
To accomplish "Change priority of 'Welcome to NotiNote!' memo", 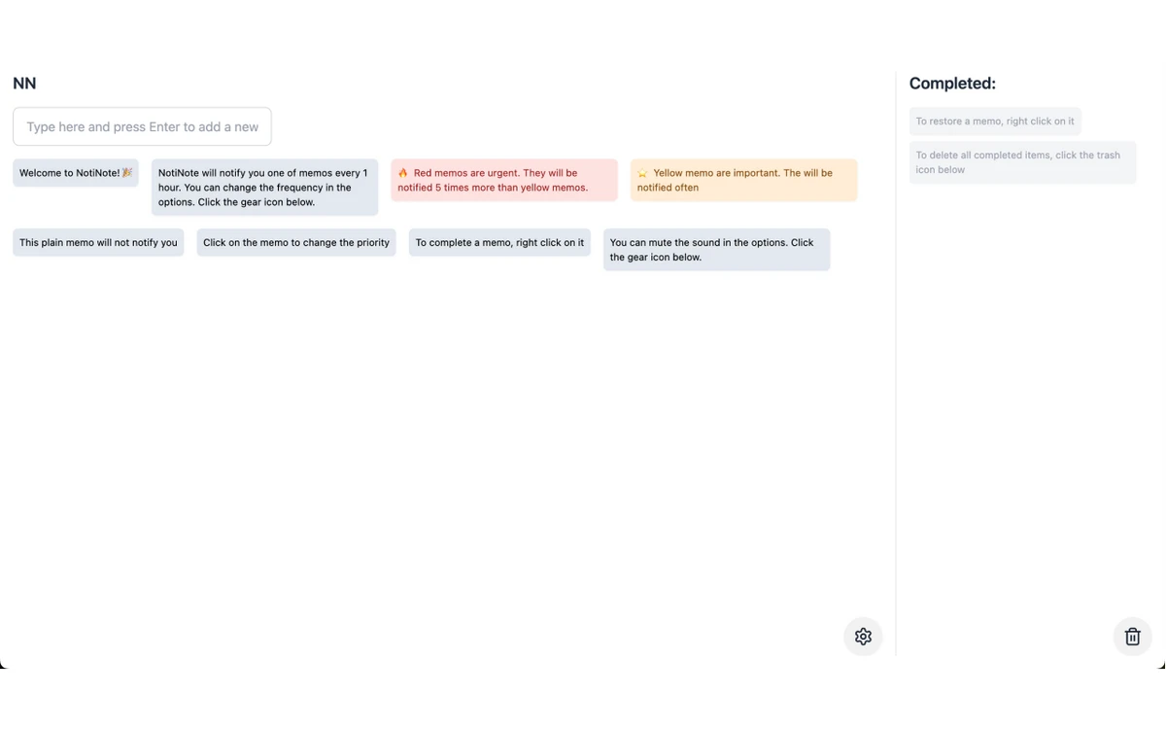I will point(76,173).
